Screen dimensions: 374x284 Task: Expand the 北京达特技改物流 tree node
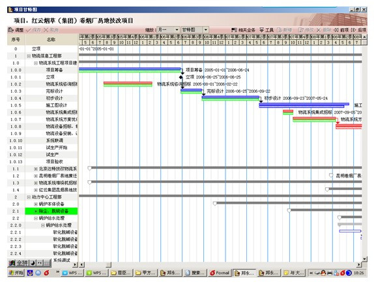[x=36, y=169]
